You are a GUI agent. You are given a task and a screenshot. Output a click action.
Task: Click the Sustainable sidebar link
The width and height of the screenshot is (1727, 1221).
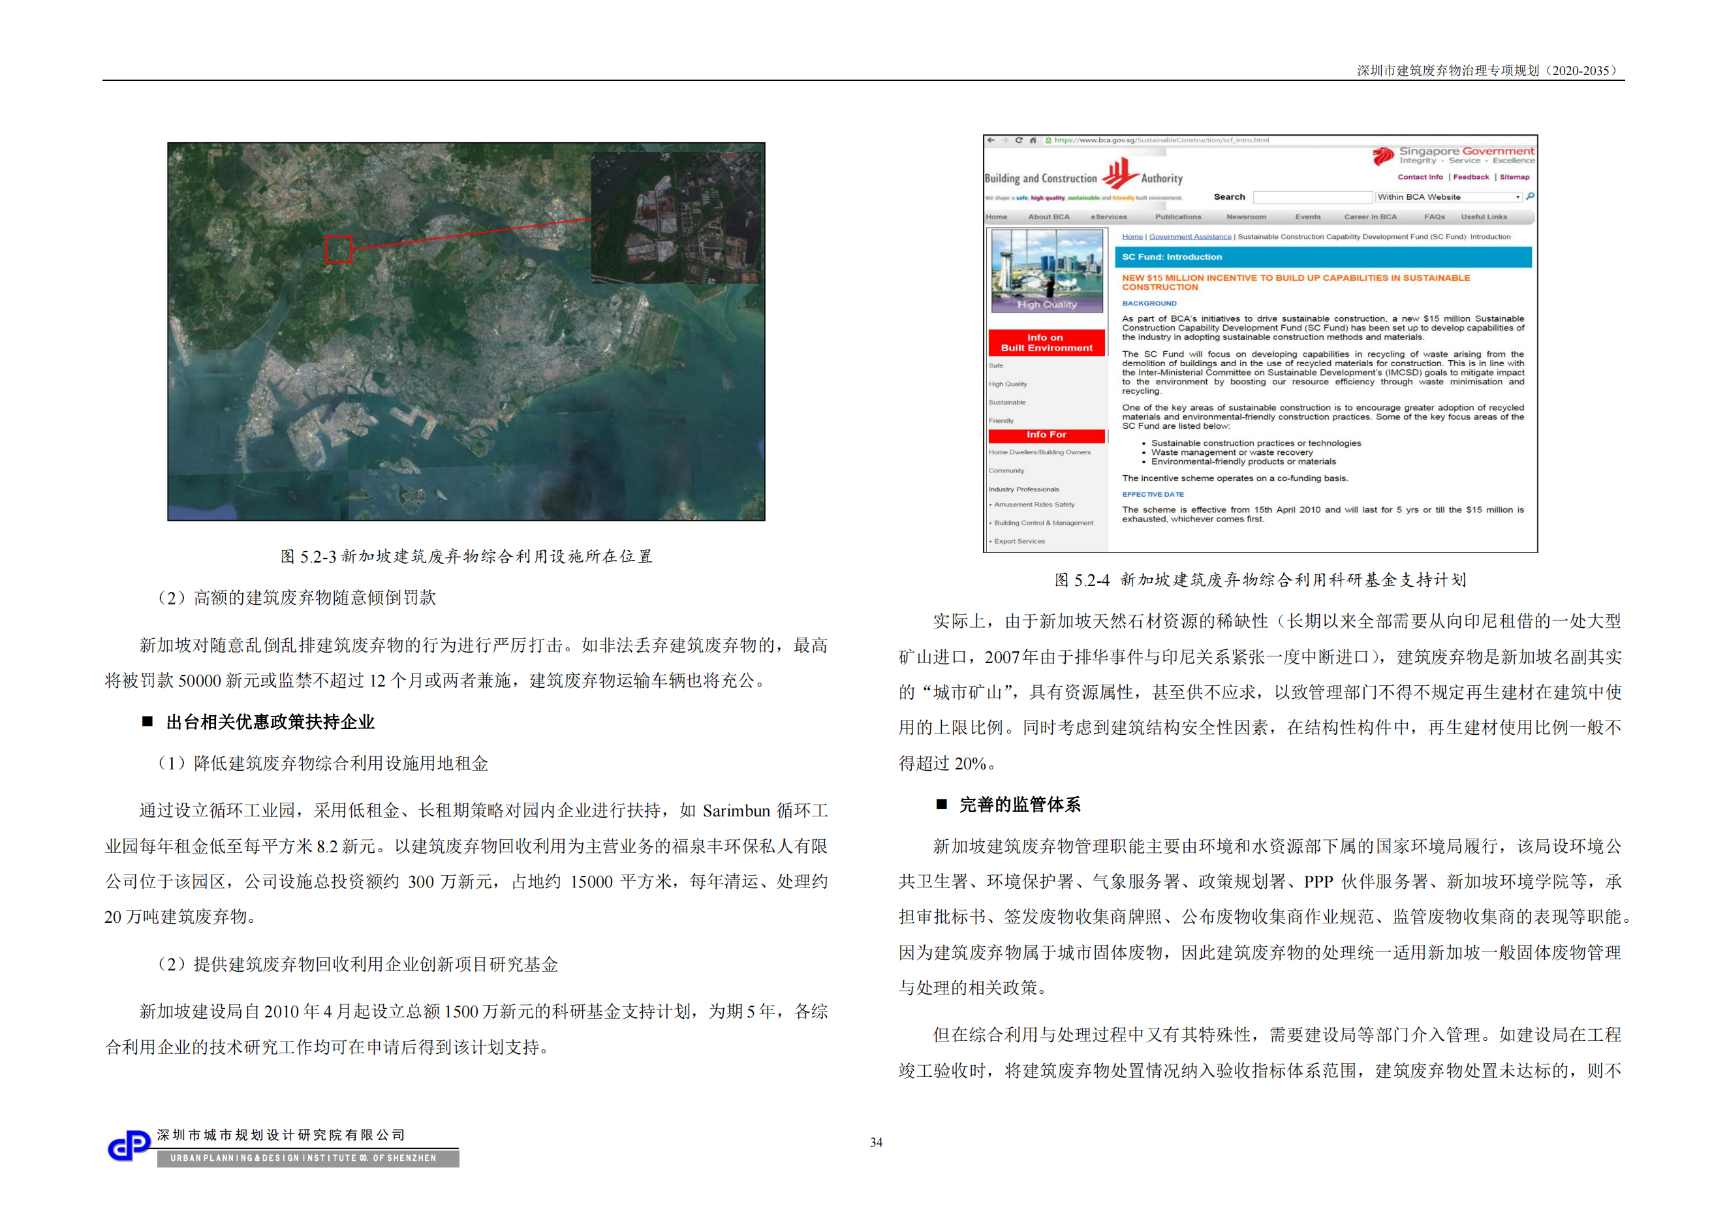point(1007,402)
